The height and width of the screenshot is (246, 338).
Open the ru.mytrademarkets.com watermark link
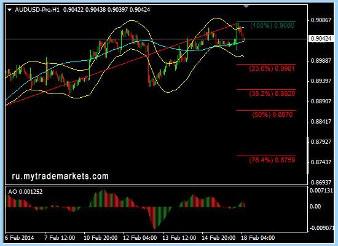point(60,177)
